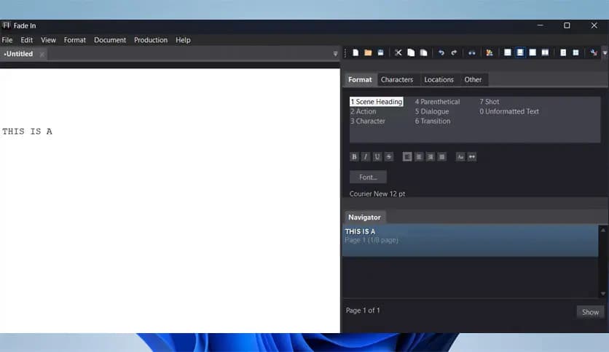Click the Navigator scroll down arrow
This screenshot has height=352, width=609.
pos(603,294)
